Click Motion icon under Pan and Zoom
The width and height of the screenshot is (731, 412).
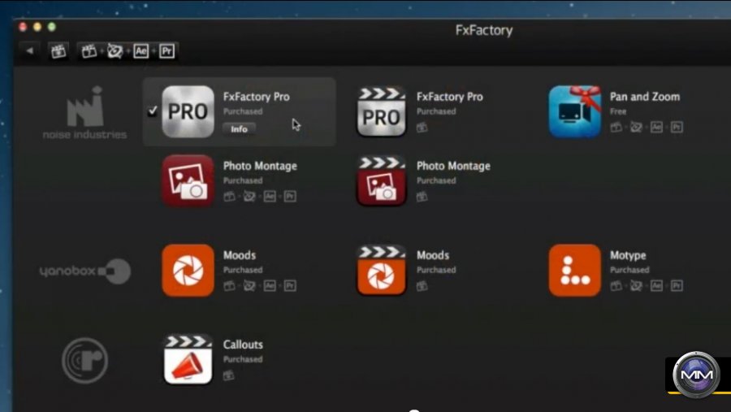[636, 127]
